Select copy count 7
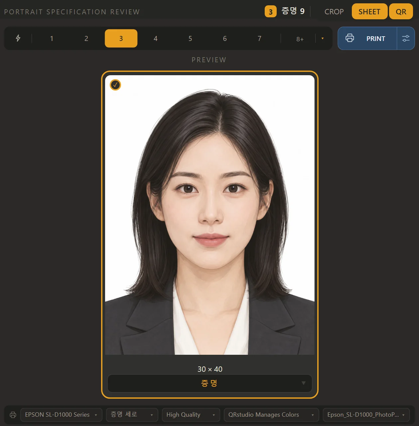Screen dimensions: 419x426 (259, 38)
